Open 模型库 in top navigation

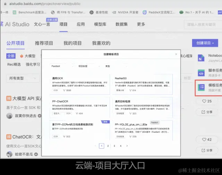100,24
